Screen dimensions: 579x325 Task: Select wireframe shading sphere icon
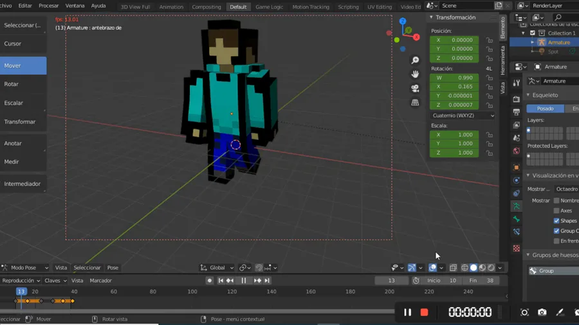[464, 268]
